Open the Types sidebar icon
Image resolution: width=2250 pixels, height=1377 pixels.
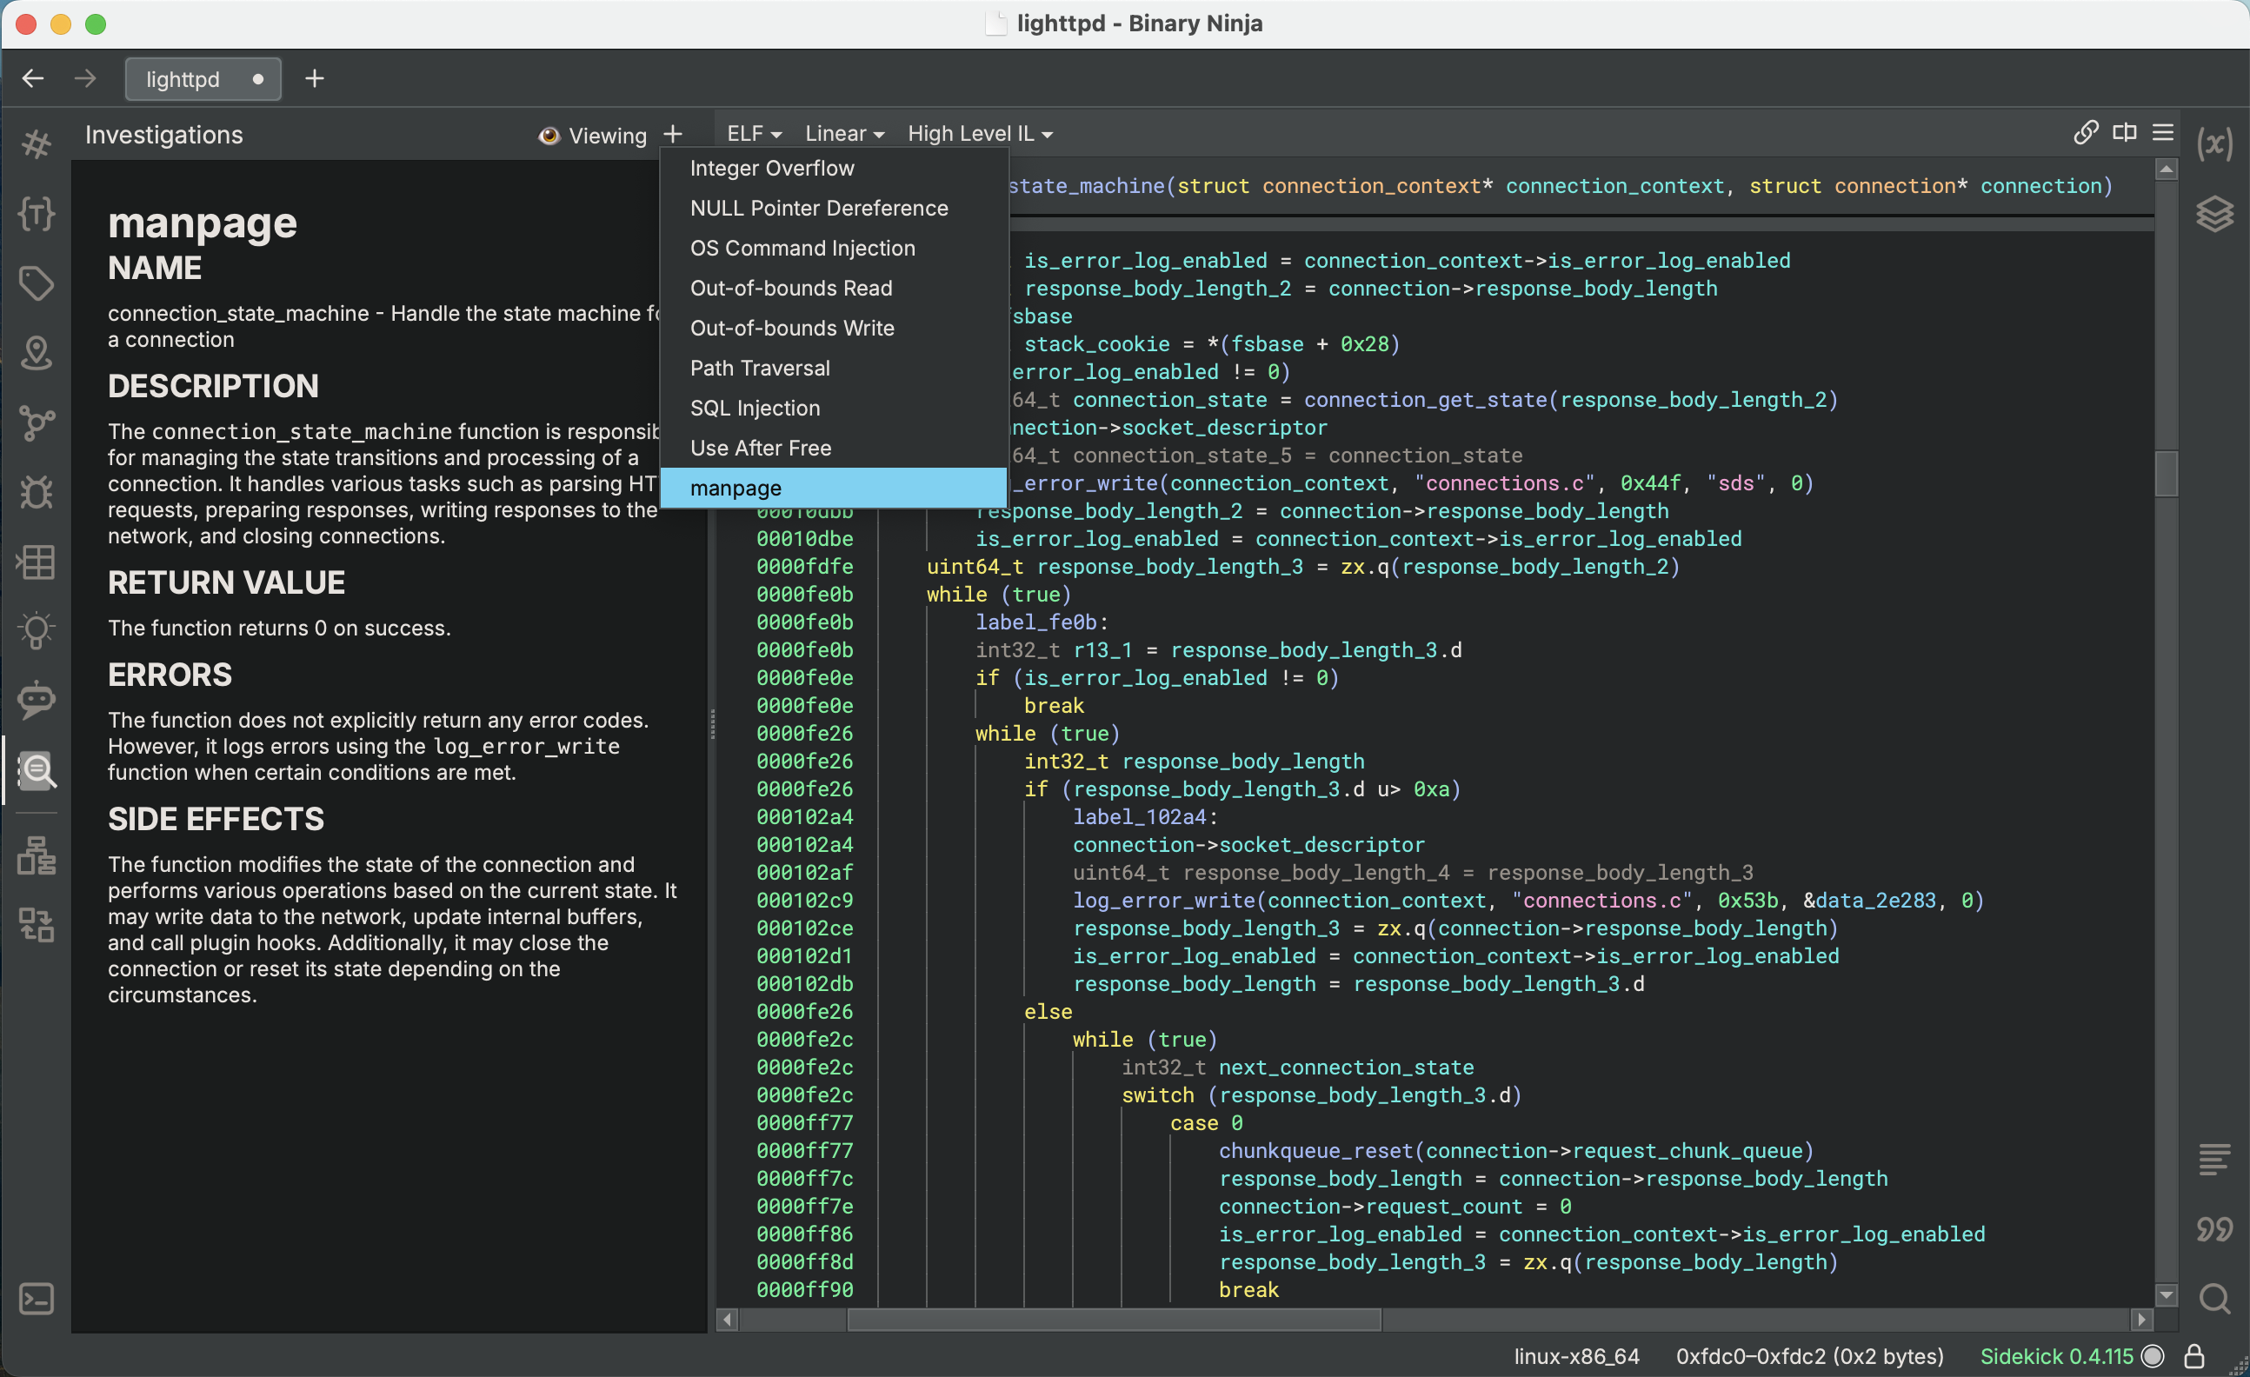pyautogui.click(x=36, y=214)
